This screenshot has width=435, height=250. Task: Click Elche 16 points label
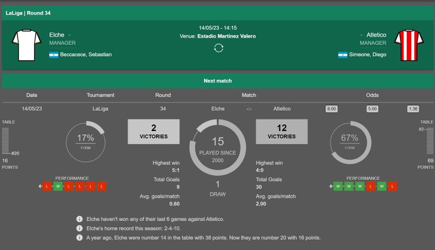tap(10, 164)
